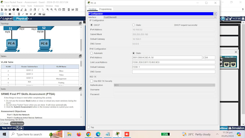245x138 pixels.
Task: Click the IPv6 prefix length field
Action: 210,58
